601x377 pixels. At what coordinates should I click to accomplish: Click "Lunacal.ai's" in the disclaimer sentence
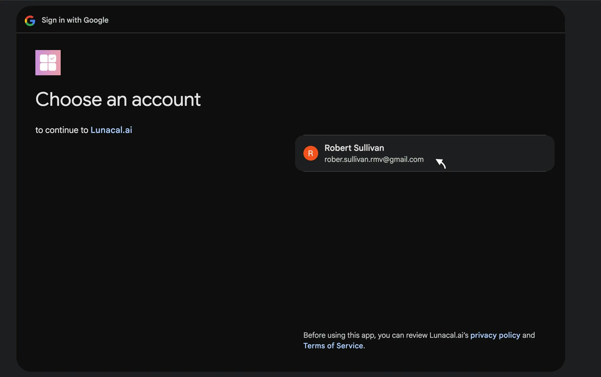pyautogui.click(x=449, y=335)
